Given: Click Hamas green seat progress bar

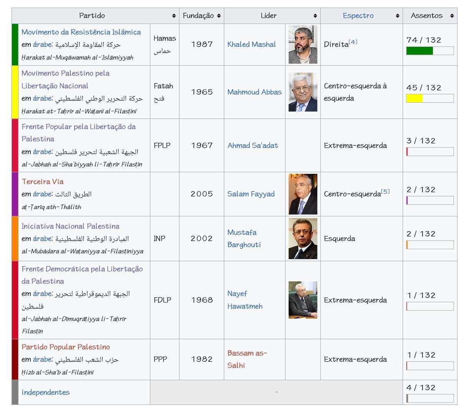Looking at the screenshot, I should [x=429, y=51].
